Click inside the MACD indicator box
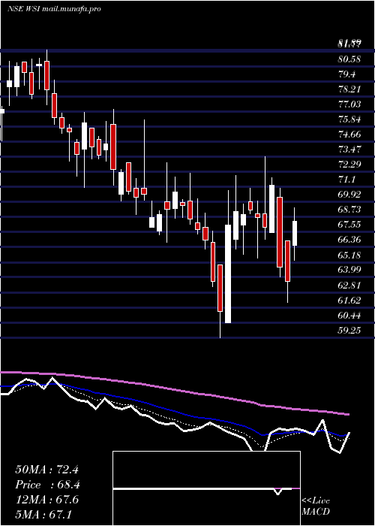Image resolution: width=375 pixels, height=526 pixels. pos(206,488)
